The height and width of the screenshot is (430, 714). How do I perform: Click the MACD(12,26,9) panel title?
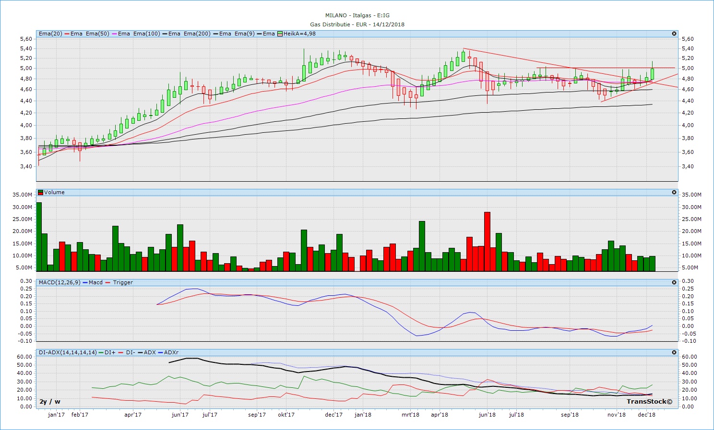click(59, 282)
